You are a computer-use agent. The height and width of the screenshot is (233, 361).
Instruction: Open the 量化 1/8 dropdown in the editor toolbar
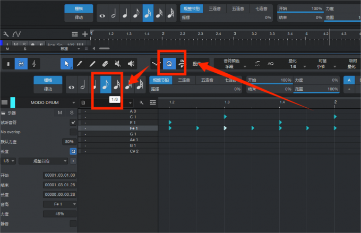(297, 64)
